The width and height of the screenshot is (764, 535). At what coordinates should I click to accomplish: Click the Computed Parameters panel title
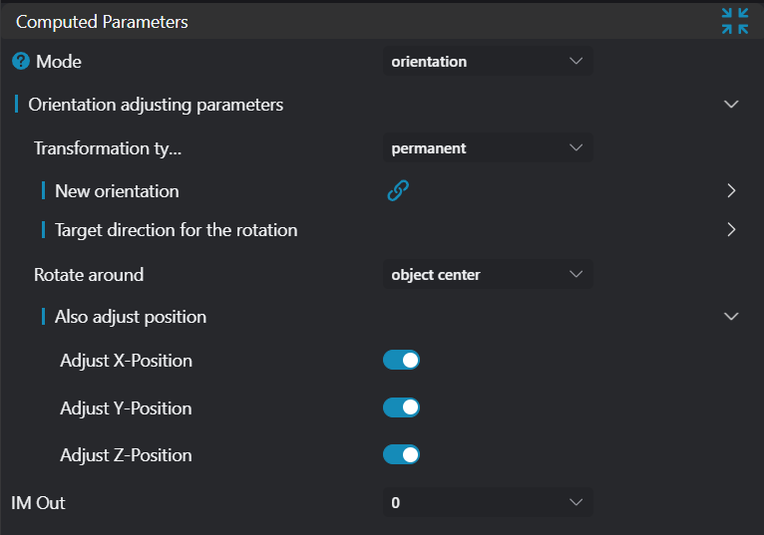coord(102,21)
